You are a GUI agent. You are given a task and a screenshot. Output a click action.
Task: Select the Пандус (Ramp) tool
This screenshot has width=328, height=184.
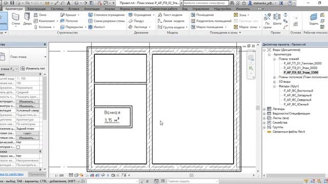pos(136,21)
